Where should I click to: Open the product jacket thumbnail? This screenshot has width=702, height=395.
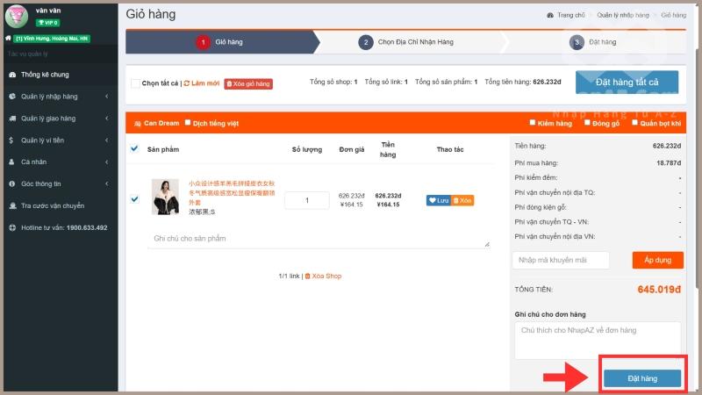(x=164, y=197)
